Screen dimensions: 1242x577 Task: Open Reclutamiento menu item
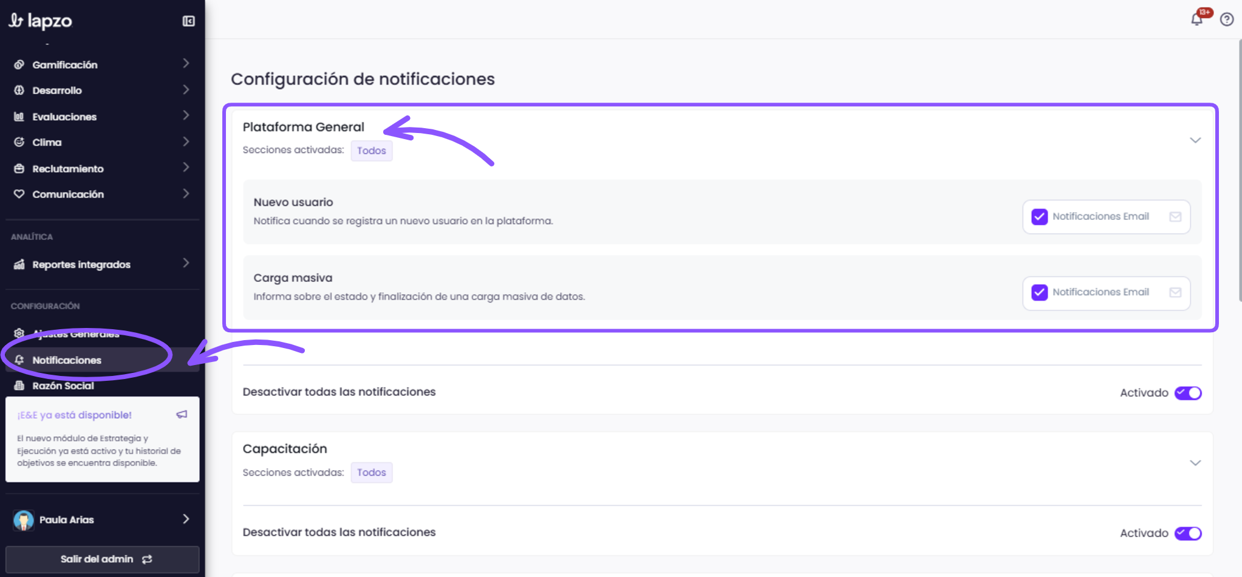(x=102, y=168)
